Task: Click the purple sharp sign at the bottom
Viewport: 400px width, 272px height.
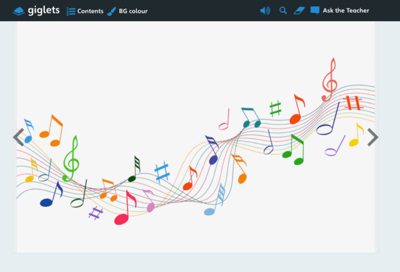Action: click(96, 213)
